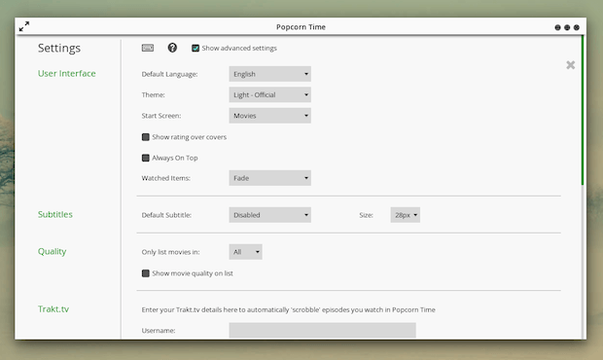Viewport: 603px width, 360px height.
Task: Click the 'Watched Items:' label
Action: click(x=165, y=178)
